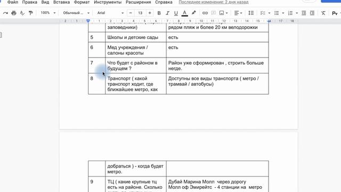Decrease indent icon
This screenshot has width=341, height=192.
click(x=304, y=13)
